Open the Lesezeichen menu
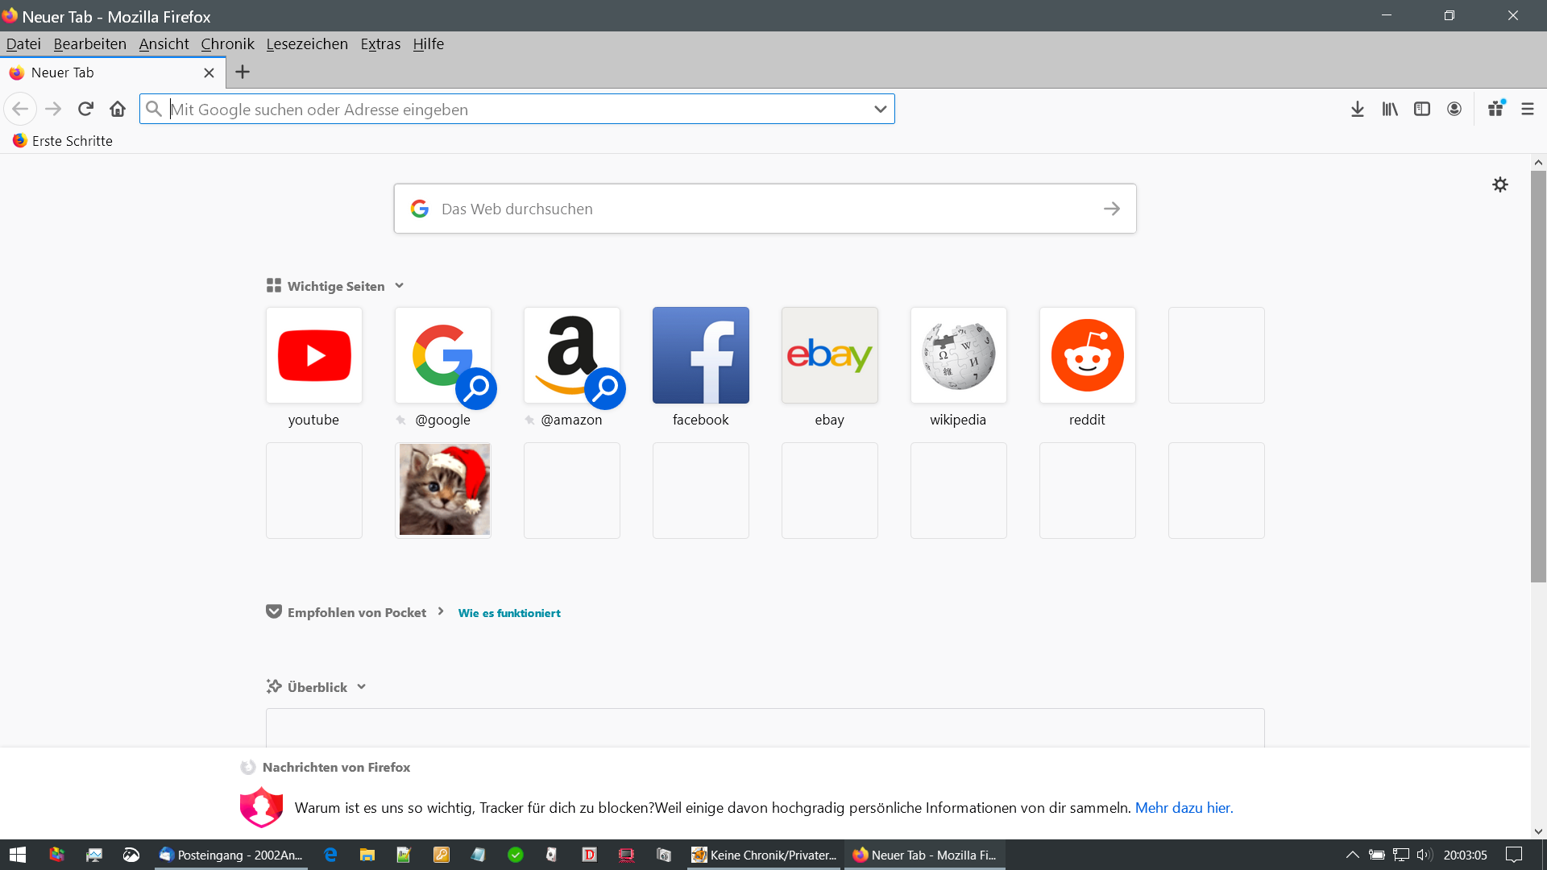The width and height of the screenshot is (1547, 870). click(x=307, y=44)
